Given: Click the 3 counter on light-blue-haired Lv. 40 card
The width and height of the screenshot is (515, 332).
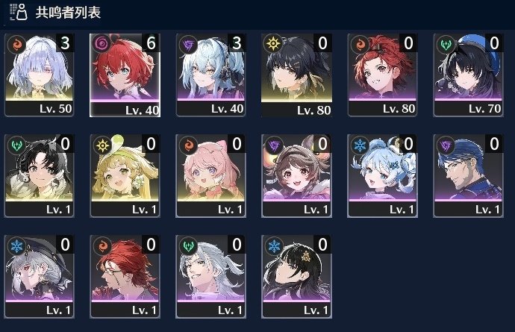Looking at the screenshot, I should click(237, 43).
